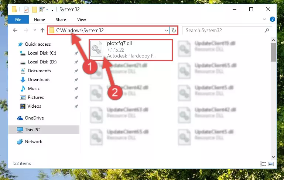Close the System32 window
The width and height of the screenshot is (284, 180).
[268, 9]
